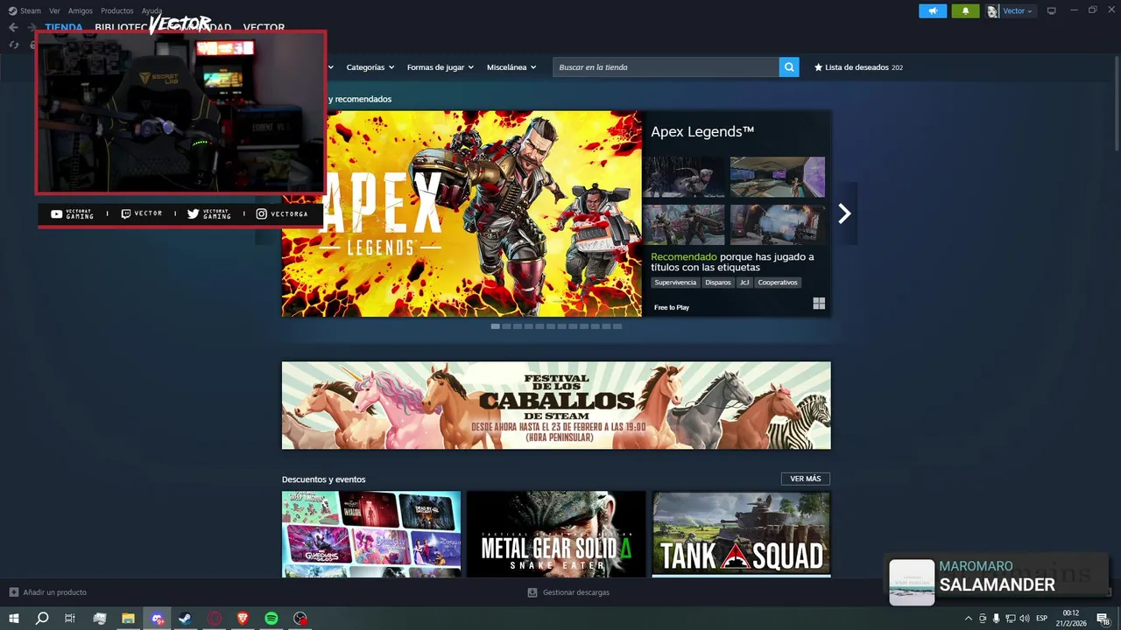Image resolution: width=1121 pixels, height=630 pixels.
Task: Open Opera GX from taskbar
Action: (215, 619)
